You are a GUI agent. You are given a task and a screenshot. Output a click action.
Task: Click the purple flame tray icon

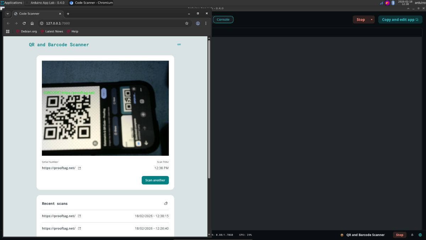[387, 2]
